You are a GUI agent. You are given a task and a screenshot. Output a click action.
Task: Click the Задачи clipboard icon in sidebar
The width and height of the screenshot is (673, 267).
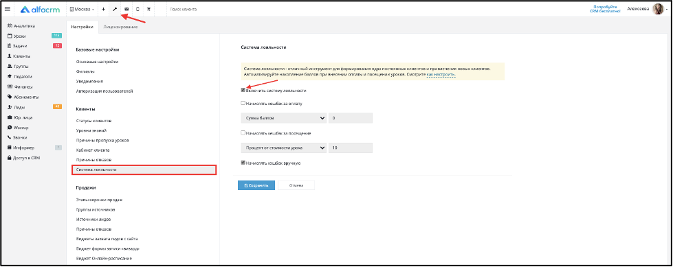coord(10,46)
